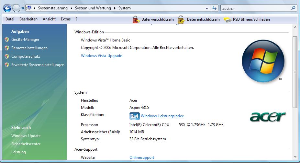Image resolution: width=300 pixels, height=163 pixels.
Task: Click the RAM value '1014 MB'
Action: (x=137, y=132)
